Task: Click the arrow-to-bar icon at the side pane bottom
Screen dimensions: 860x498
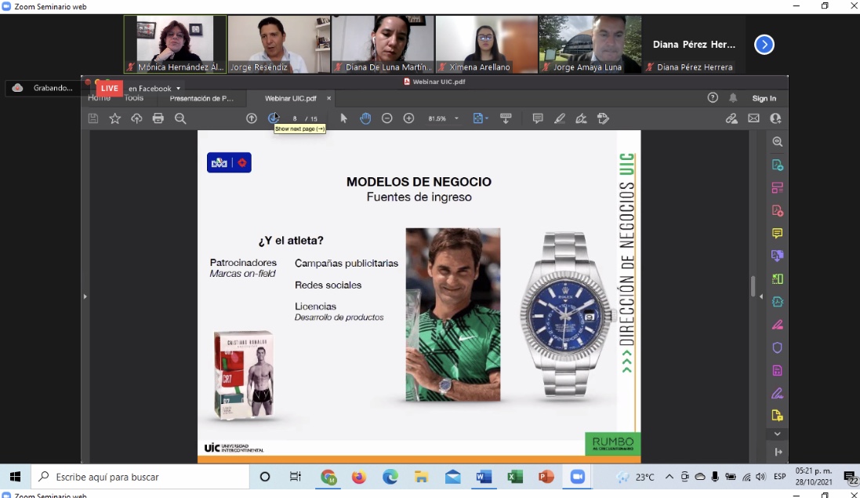Action: tap(778, 452)
